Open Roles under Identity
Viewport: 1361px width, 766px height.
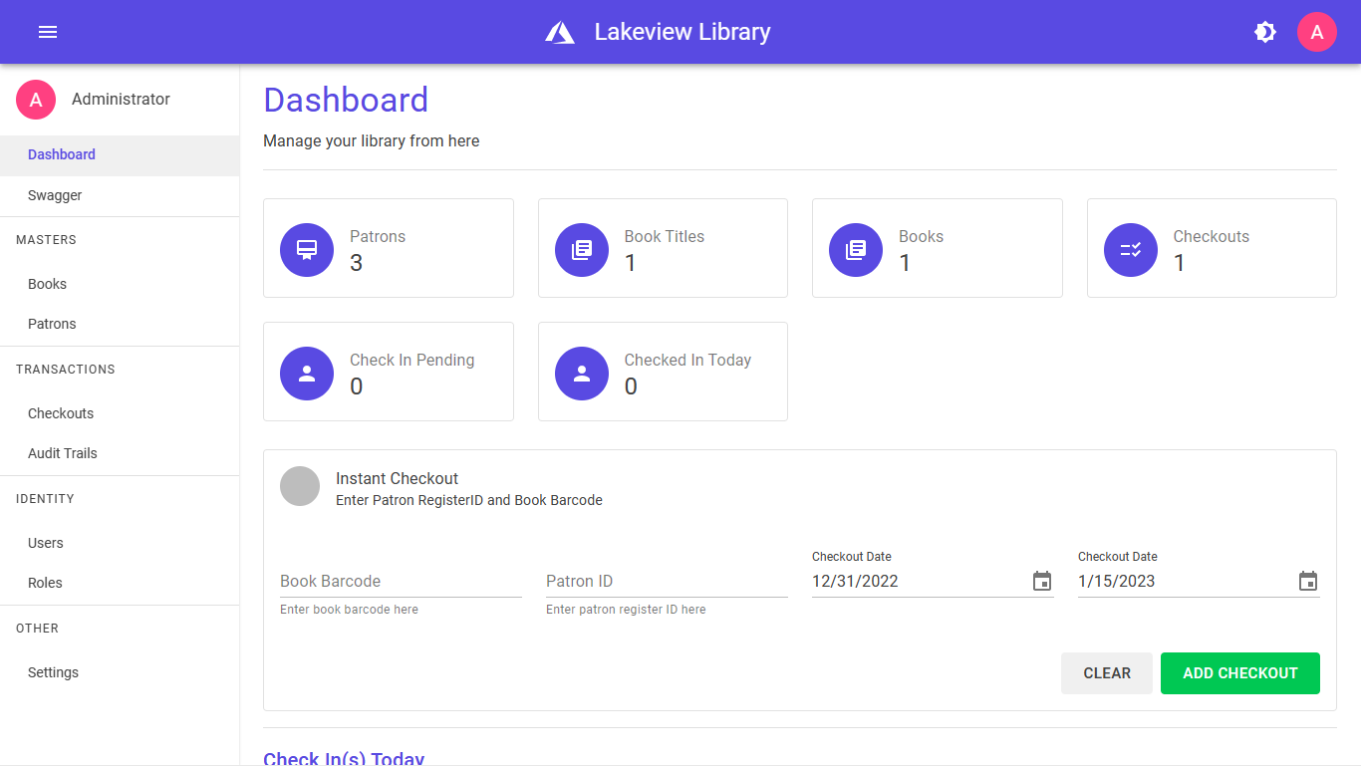pos(120,583)
